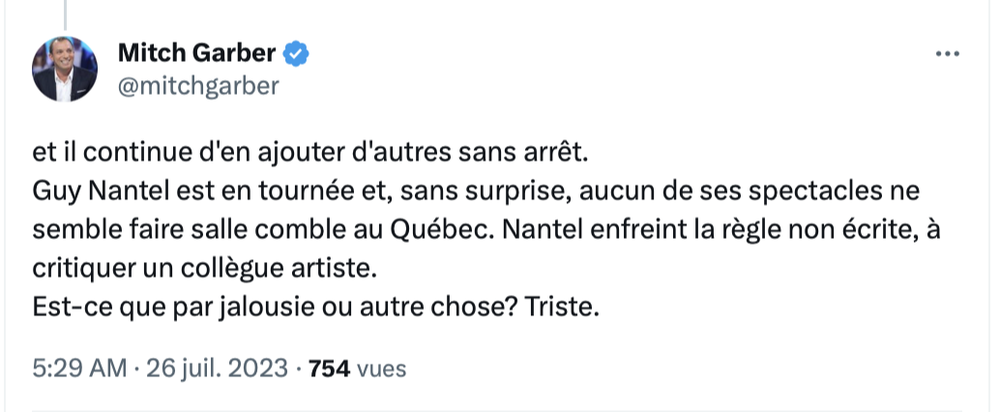The width and height of the screenshot is (1000, 412).
Task: Click the blue verified checkmark badge
Action: click(x=296, y=53)
